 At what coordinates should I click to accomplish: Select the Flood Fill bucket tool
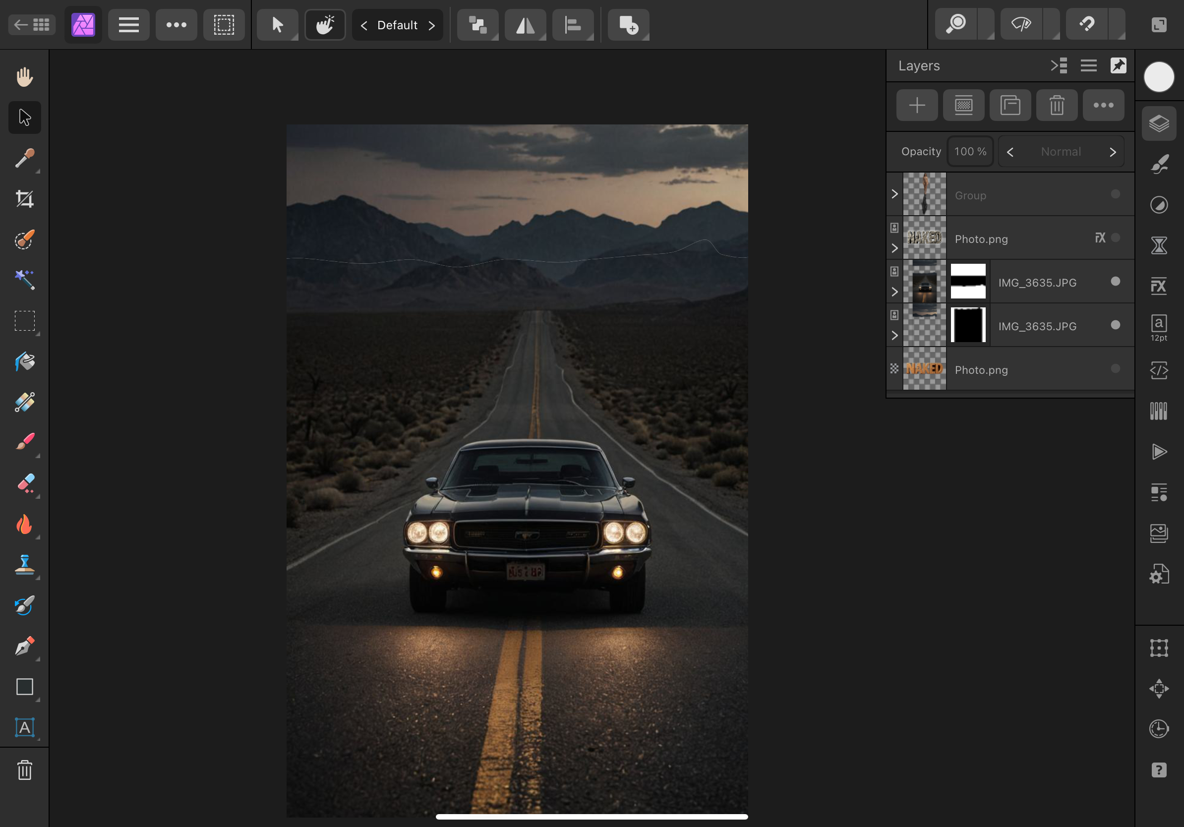click(x=24, y=361)
